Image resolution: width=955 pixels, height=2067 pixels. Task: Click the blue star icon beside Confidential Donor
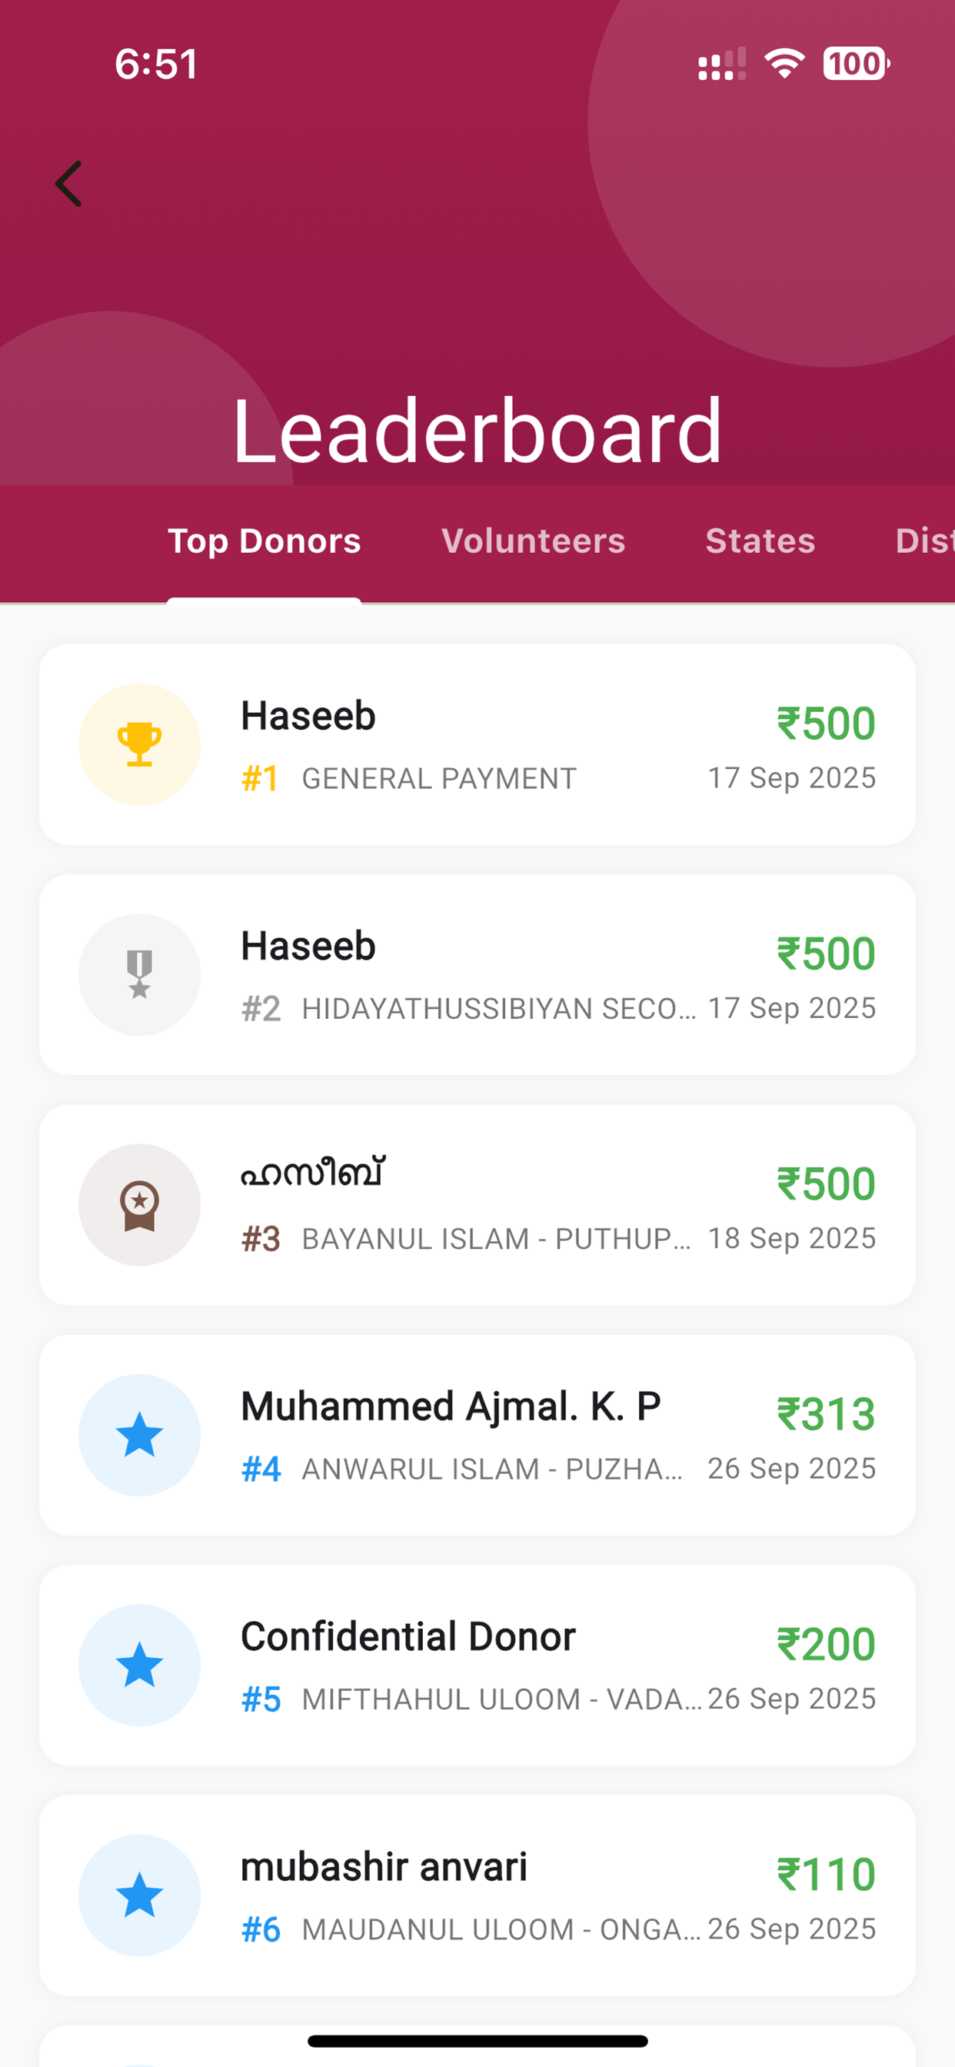[x=140, y=1665]
